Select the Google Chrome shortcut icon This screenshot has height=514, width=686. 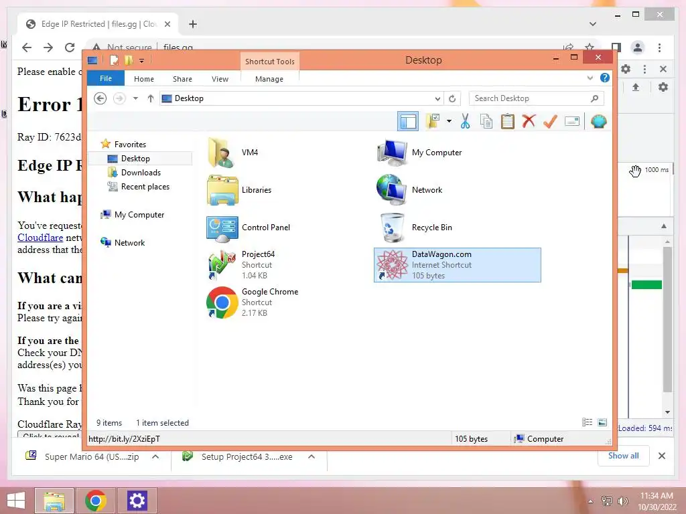pos(222,303)
